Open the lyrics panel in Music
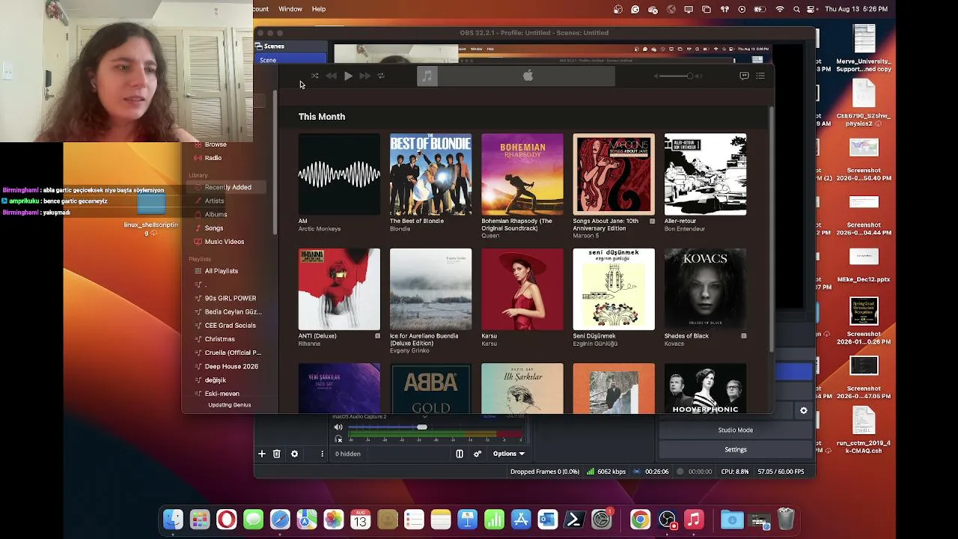 744,76
